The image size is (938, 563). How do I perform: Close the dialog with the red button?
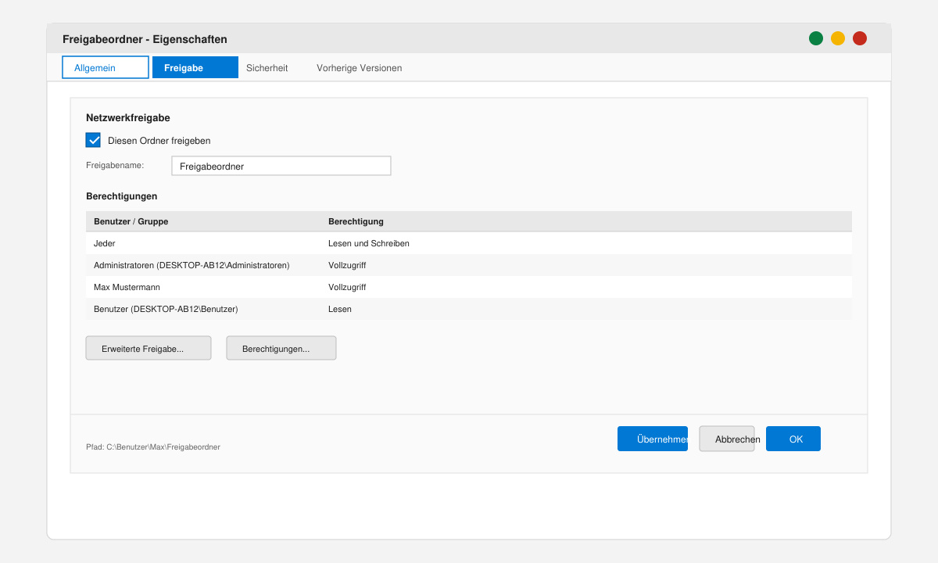point(860,38)
